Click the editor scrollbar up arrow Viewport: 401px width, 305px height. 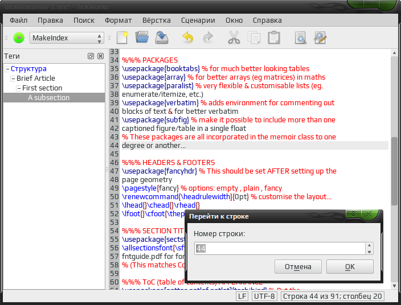(394, 53)
